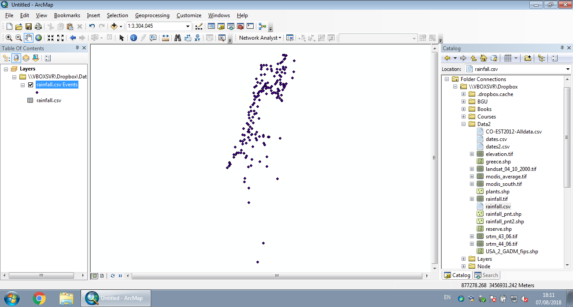Uncheck the rainfall.csv Events layer visibility
The width and height of the screenshot is (573, 307).
coord(30,85)
